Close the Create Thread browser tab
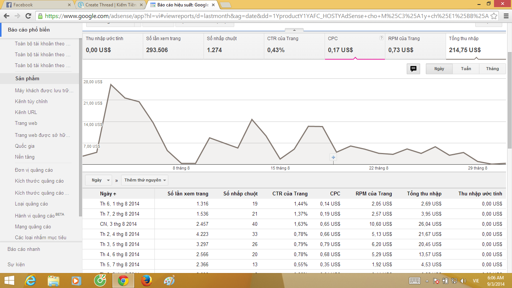 141,5
